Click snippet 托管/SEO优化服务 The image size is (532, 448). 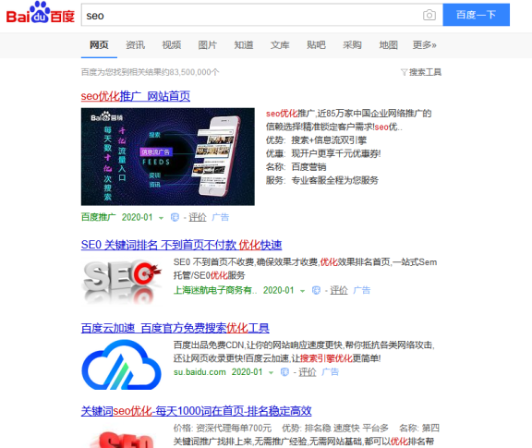pos(209,275)
